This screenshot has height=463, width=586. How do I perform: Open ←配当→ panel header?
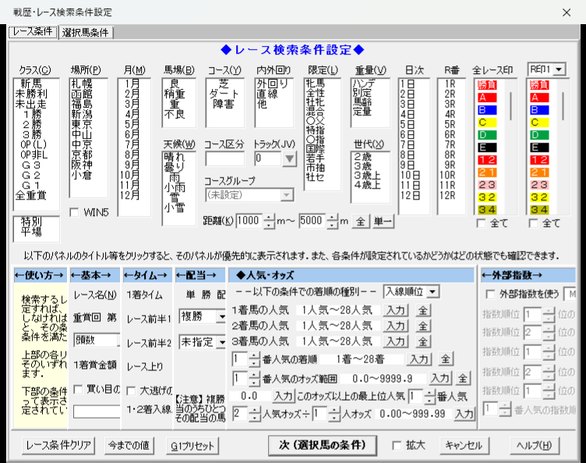point(200,275)
